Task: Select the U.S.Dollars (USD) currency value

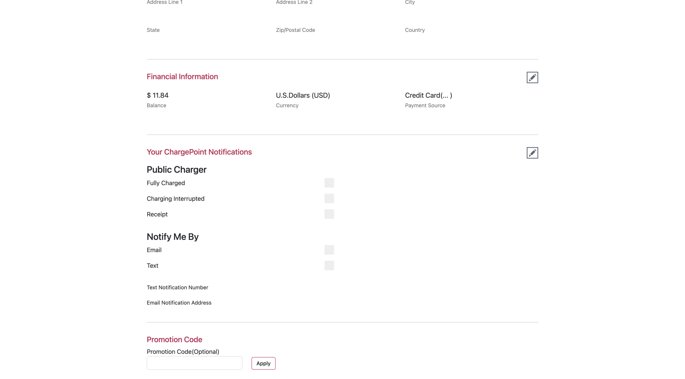Action: (x=303, y=95)
